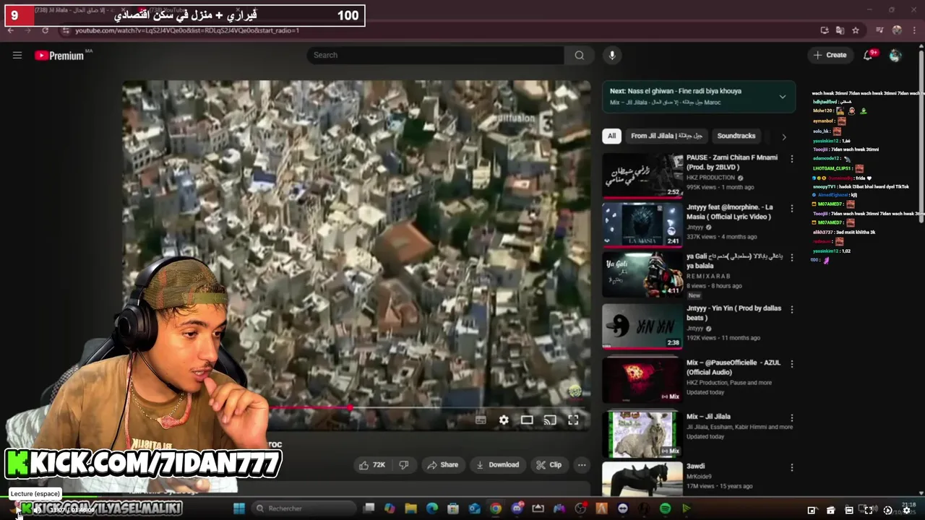Open ya Gali ya balala thumbnail
Viewport: 925px width, 520px height.
coord(642,274)
